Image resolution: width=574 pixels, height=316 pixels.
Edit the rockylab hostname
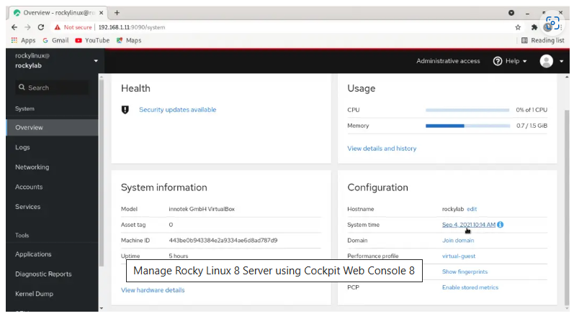(472, 209)
